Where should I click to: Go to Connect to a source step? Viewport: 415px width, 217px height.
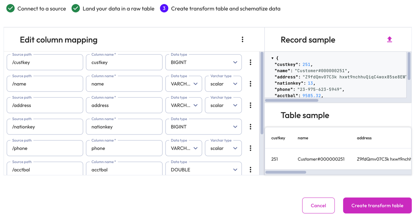click(x=42, y=9)
